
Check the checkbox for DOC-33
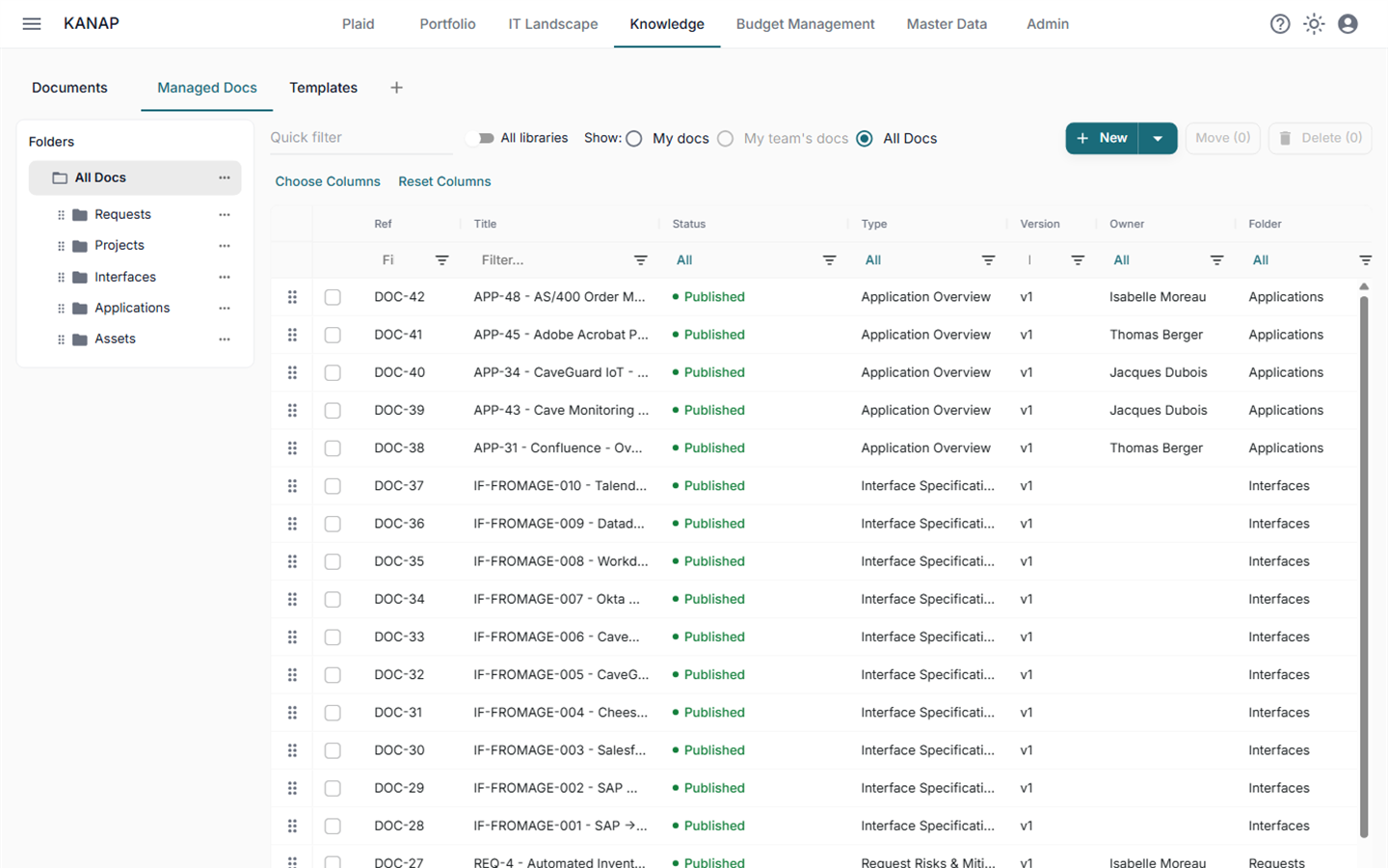[333, 637]
